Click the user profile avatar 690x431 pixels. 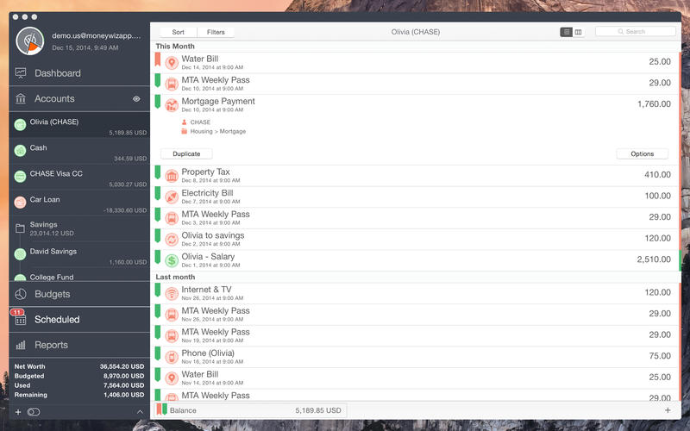coord(31,40)
